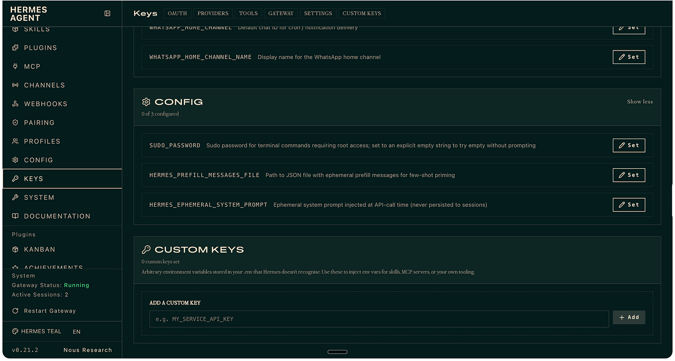Select the GATEWAY tab
The width and height of the screenshot is (675, 361).
(281, 13)
